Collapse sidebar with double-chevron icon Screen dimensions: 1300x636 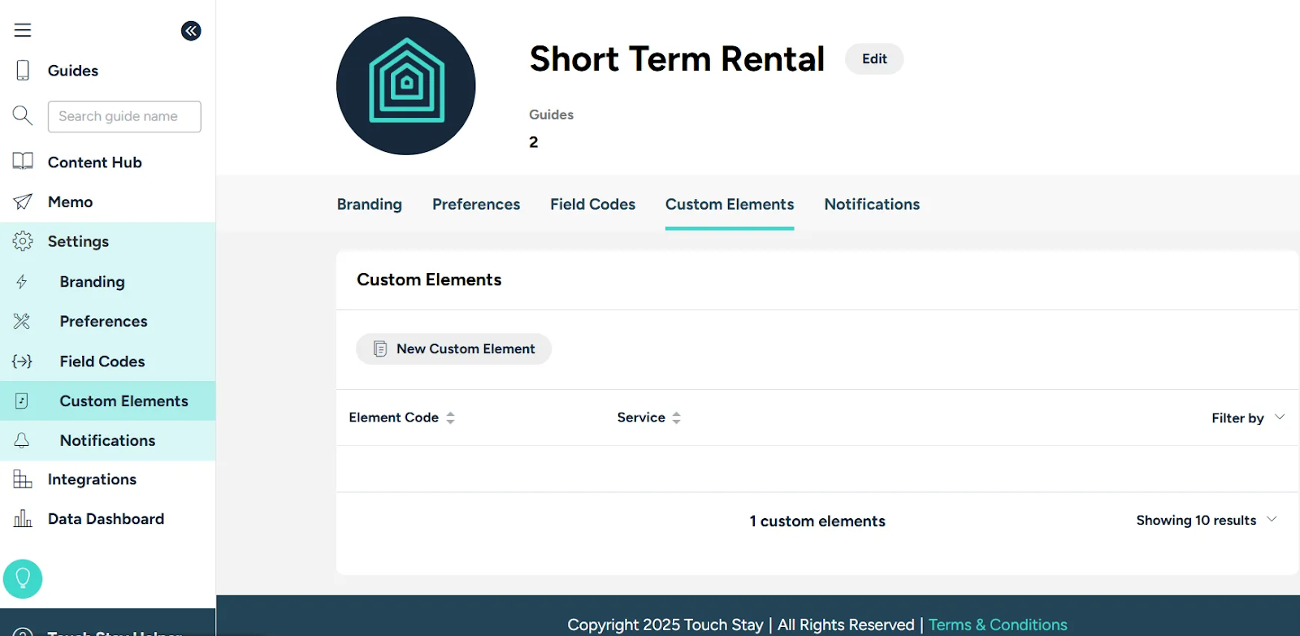coord(191,31)
